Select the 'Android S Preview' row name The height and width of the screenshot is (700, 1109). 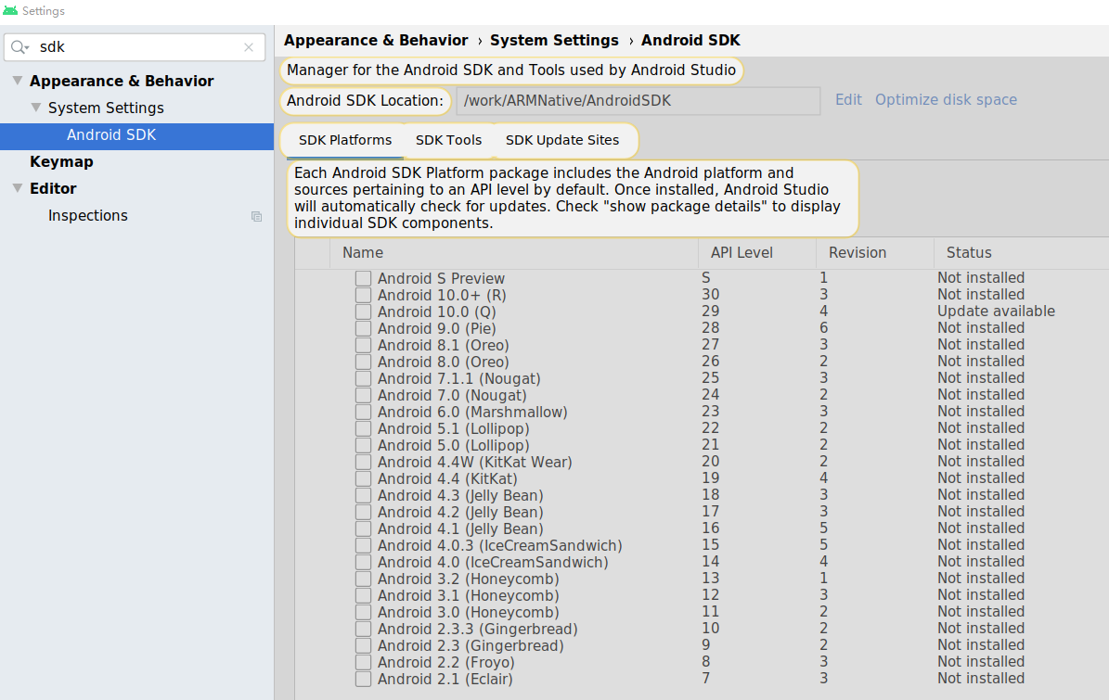(441, 278)
